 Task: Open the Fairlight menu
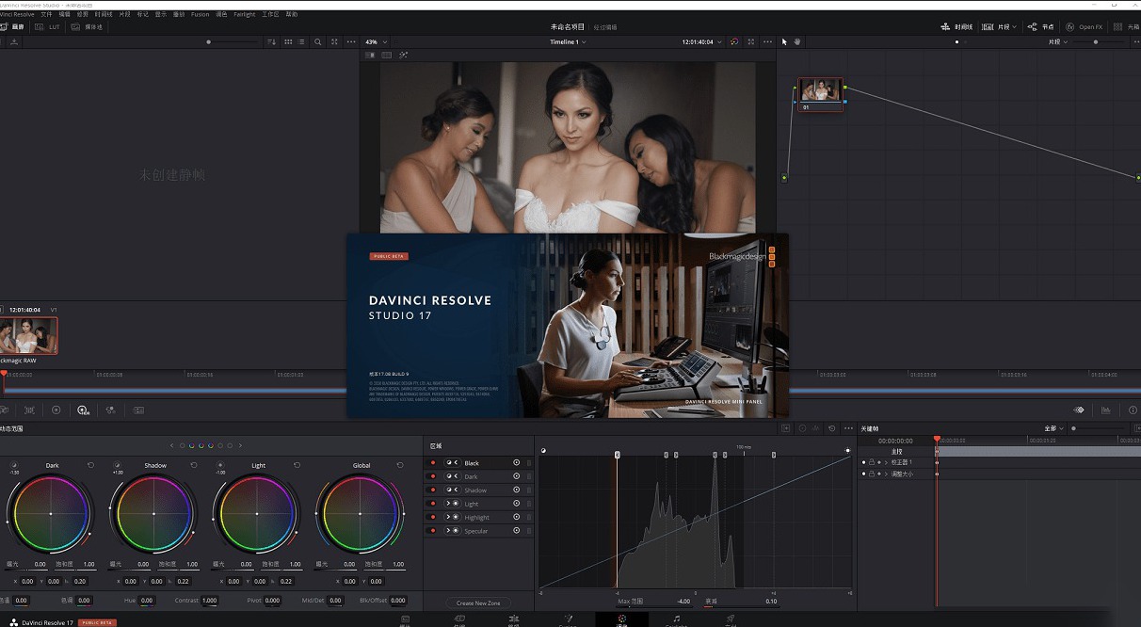click(x=244, y=14)
